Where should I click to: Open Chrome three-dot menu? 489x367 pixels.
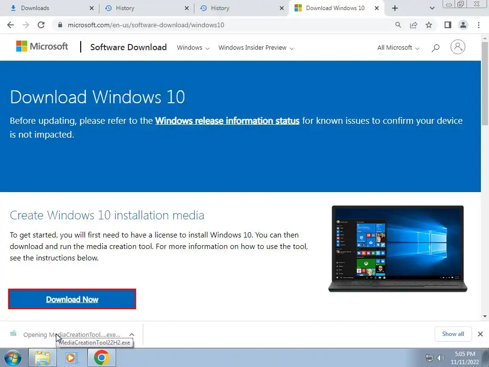[x=478, y=25]
